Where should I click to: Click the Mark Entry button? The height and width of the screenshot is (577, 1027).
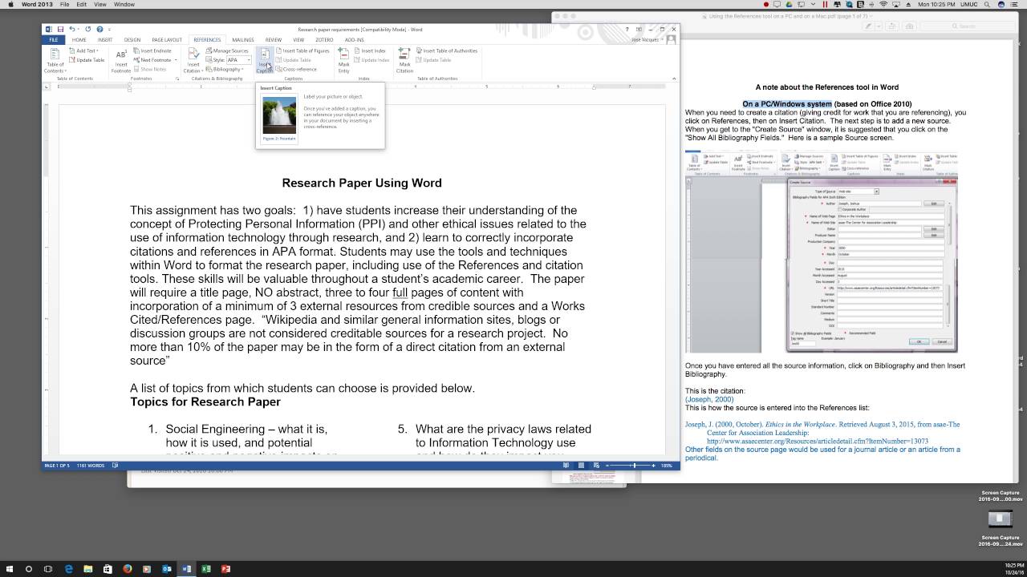tap(343, 61)
